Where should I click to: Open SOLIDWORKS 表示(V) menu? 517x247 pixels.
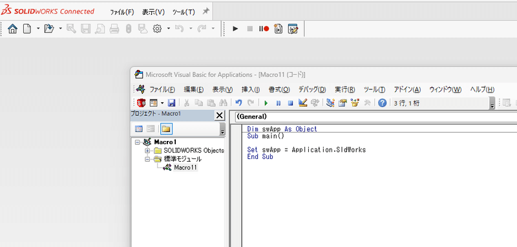coord(153,12)
